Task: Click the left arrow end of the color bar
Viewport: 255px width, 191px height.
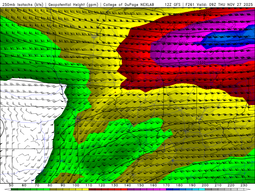Action: (x=8, y=189)
